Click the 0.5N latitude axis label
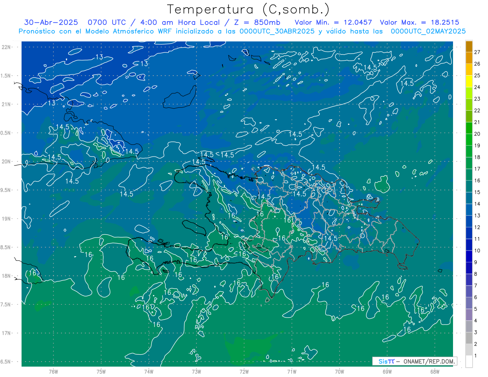 click(6, 133)
